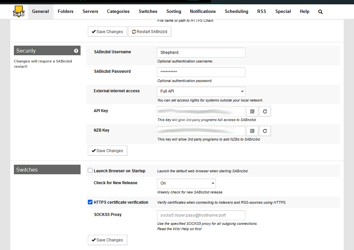Uncheck HTTPS certificate verification
Screen dimensions: 354x250
(x=90, y=202)
